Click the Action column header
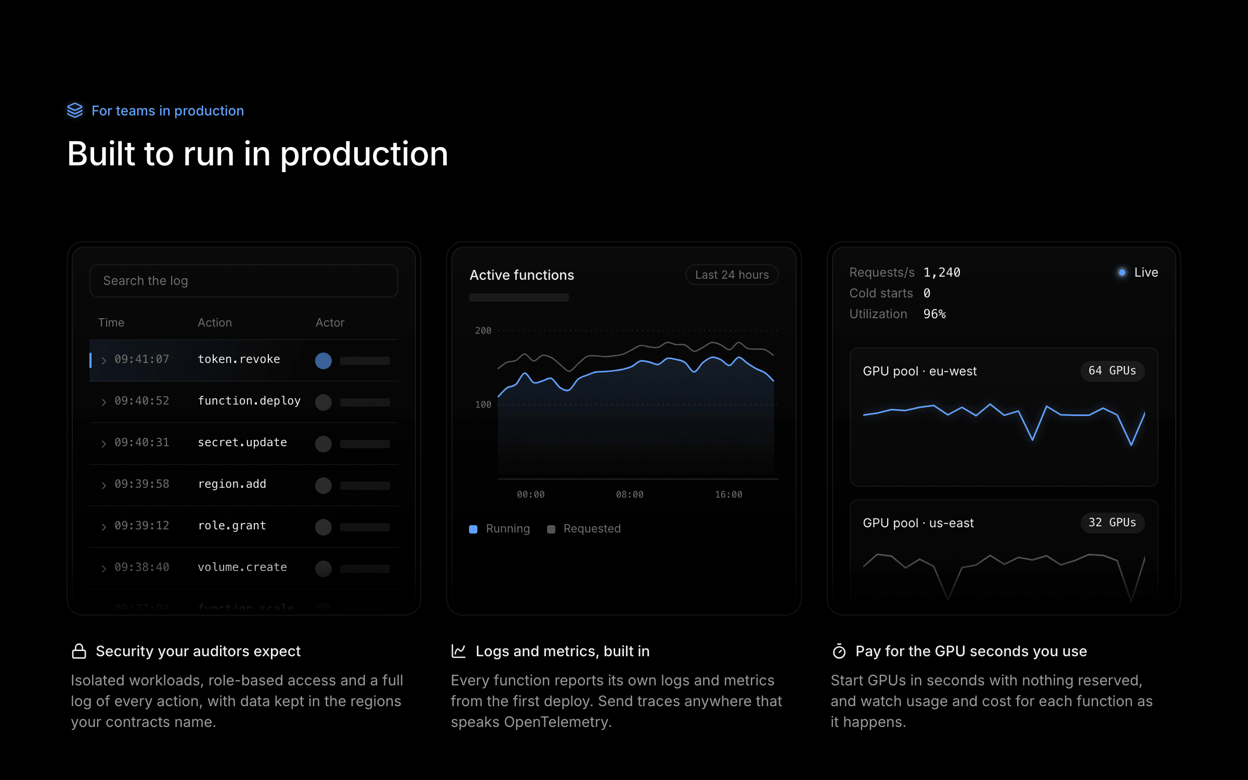 click(x=215, y=322)
